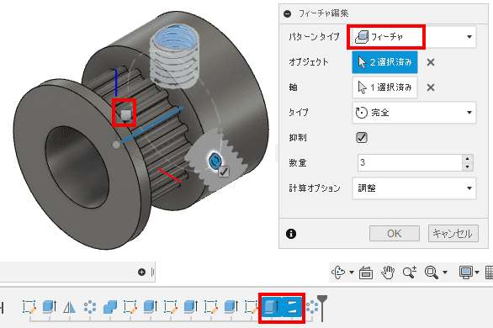The image size is (493, 328).
Task: Open the Zoom options dropdown arrow
Action: [x=445, y=272]
